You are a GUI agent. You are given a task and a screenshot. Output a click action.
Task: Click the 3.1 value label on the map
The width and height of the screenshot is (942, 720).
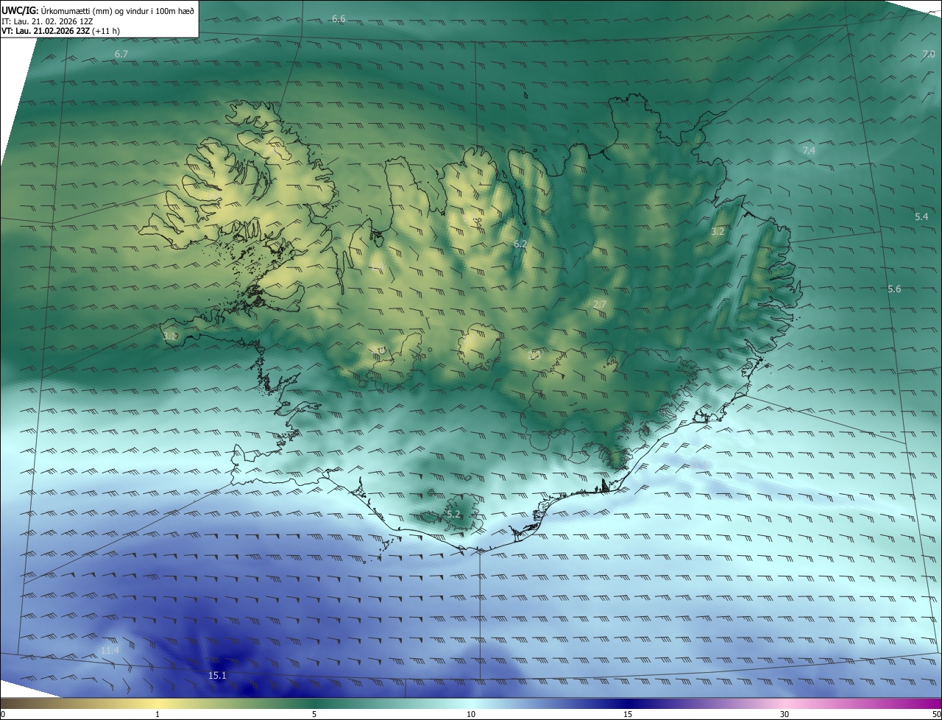pyautogui.click(x=170, y=336)
